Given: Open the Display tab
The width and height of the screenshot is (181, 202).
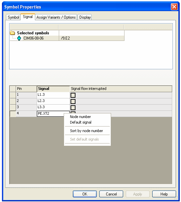Looking at the screenshot, I should click(x=85, y=17).
